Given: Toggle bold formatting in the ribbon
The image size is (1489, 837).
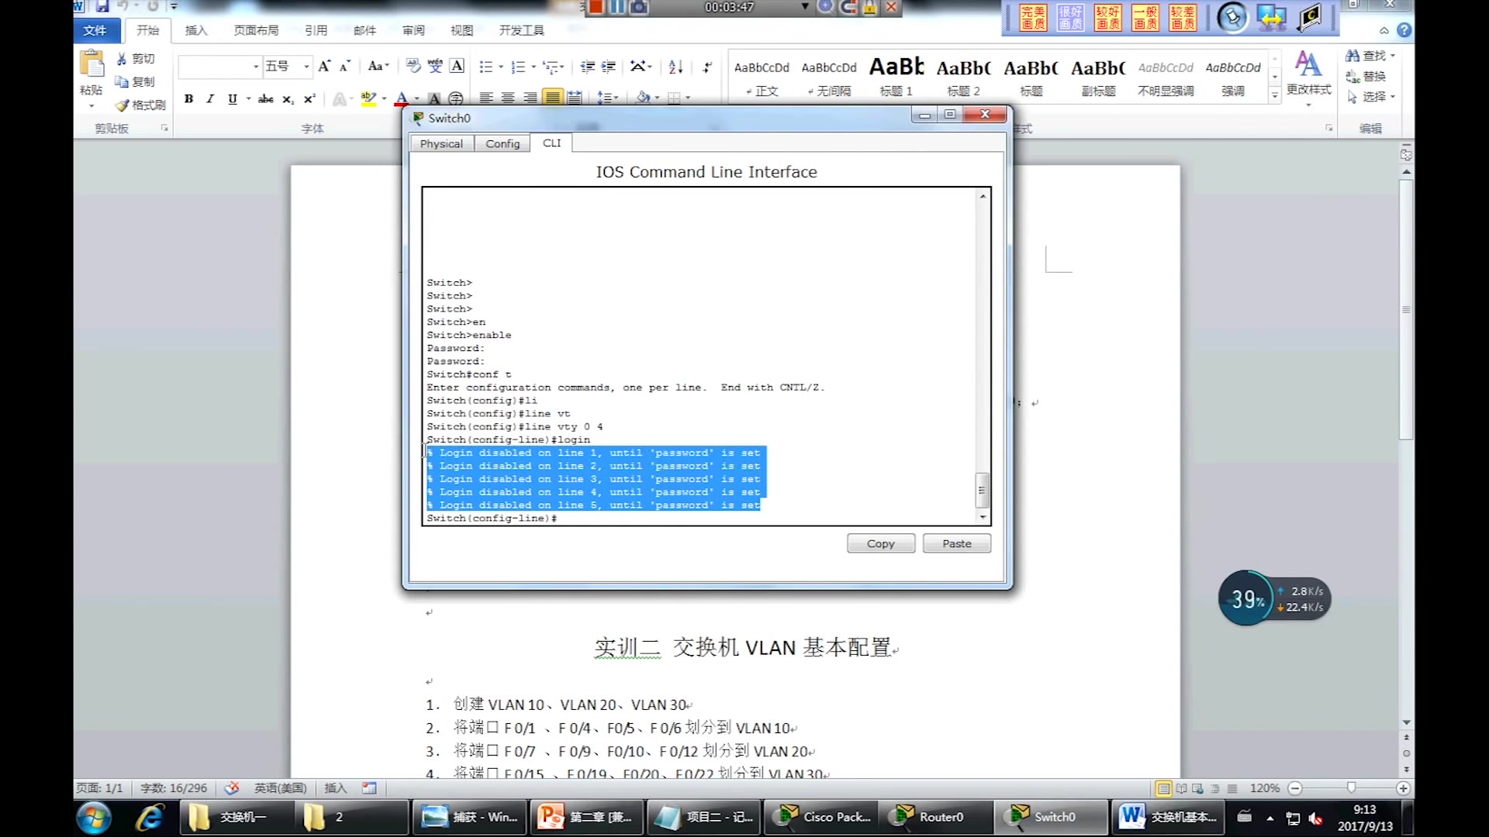Looking at the screenshot, I should point(188,98).
